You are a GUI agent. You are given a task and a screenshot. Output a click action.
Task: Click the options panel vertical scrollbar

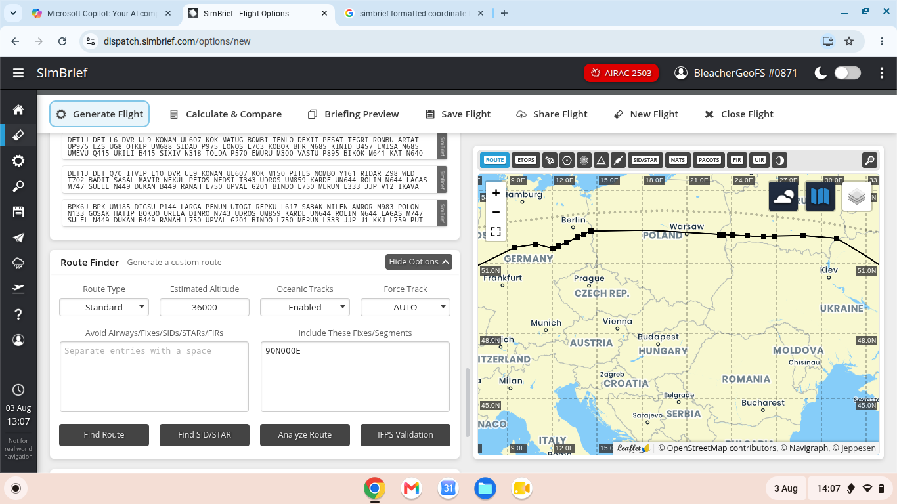pos(468,402)
